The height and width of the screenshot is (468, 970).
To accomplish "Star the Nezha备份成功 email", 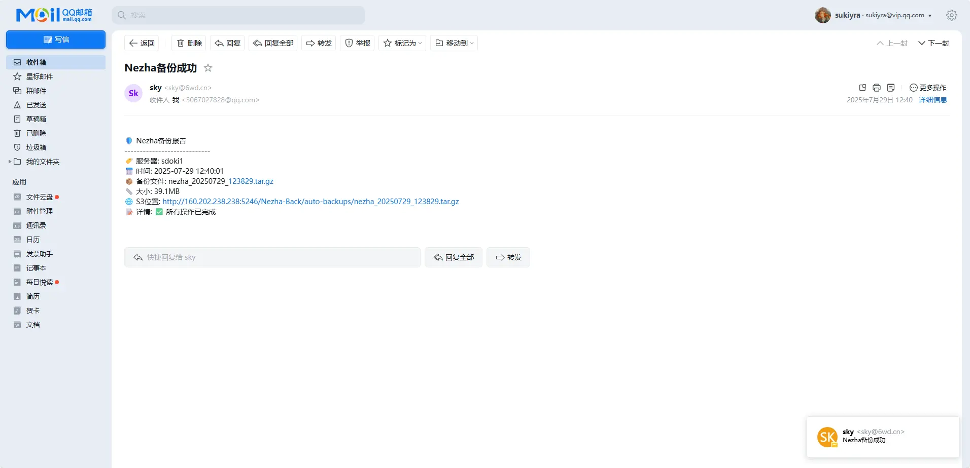I will click(208, 68).
